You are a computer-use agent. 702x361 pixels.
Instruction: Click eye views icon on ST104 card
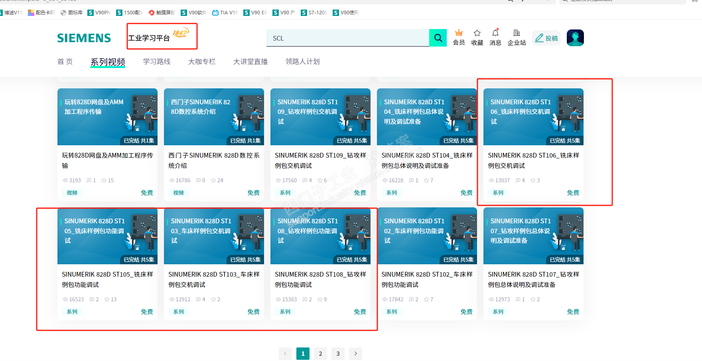click(x=385, y=180)
